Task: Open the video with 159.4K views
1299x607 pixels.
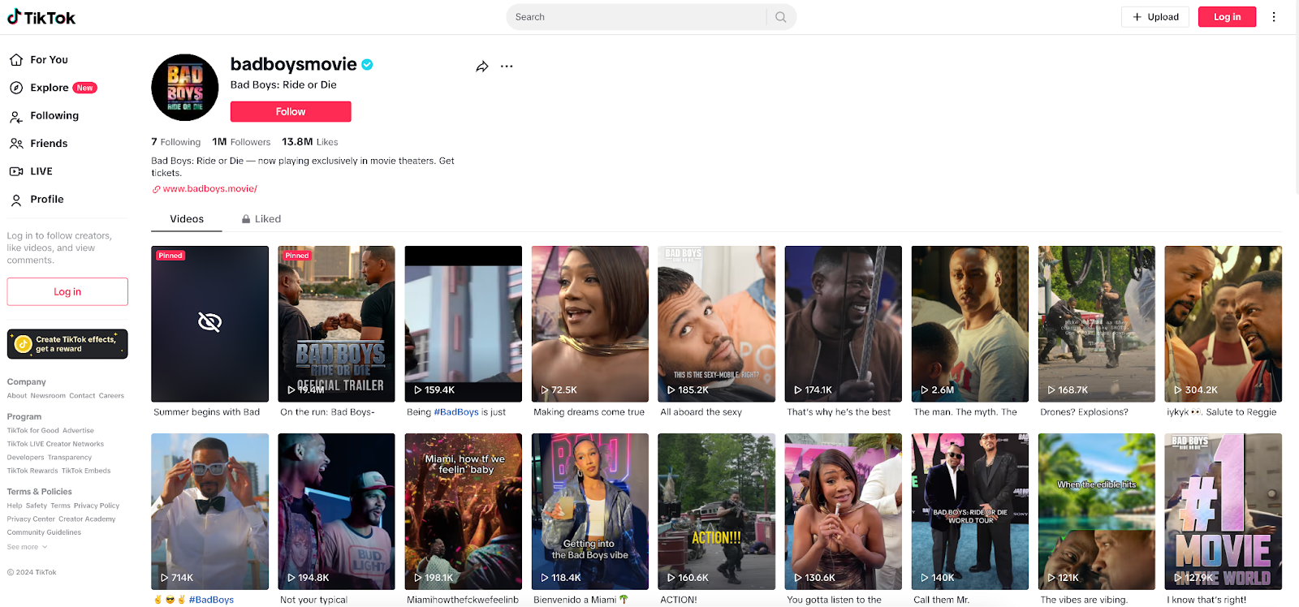Action: tap(463, 324)
